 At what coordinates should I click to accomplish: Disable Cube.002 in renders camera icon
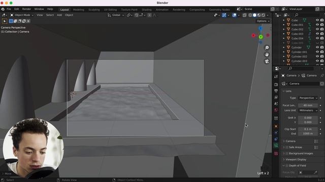322,29
